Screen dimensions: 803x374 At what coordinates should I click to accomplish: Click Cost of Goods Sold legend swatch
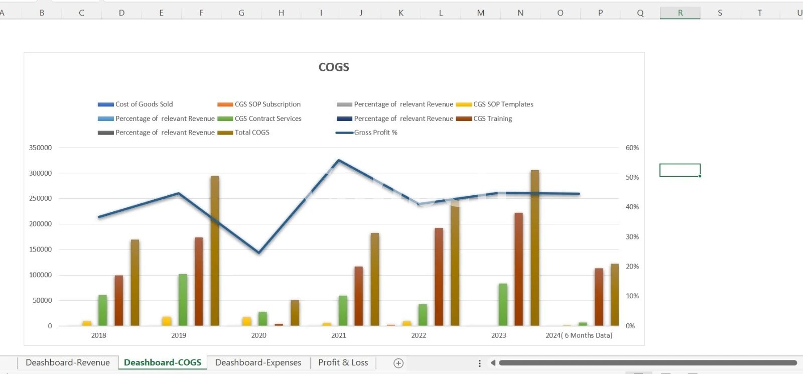coord(106,104)
